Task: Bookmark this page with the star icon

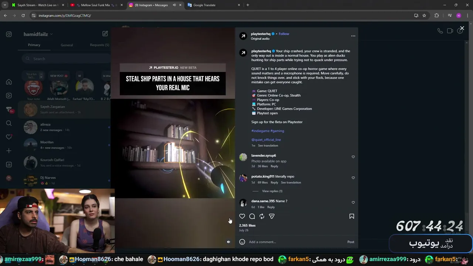Action: tap(424, 16)
